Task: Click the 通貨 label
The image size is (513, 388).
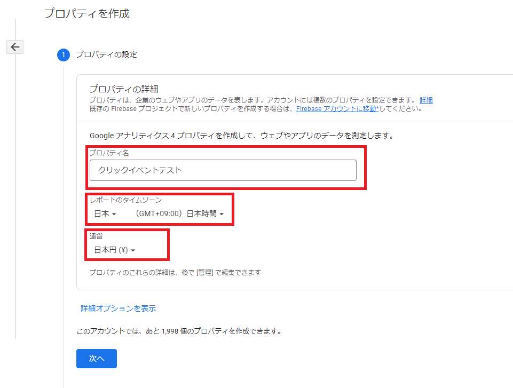Action: click(96, 236)
